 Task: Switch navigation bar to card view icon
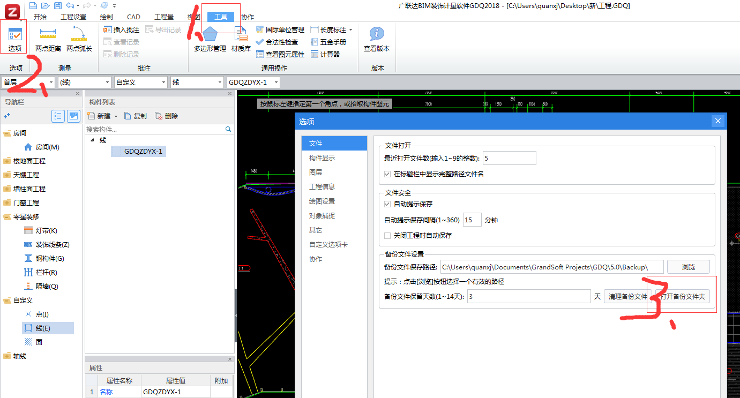(x=73, y=116)
